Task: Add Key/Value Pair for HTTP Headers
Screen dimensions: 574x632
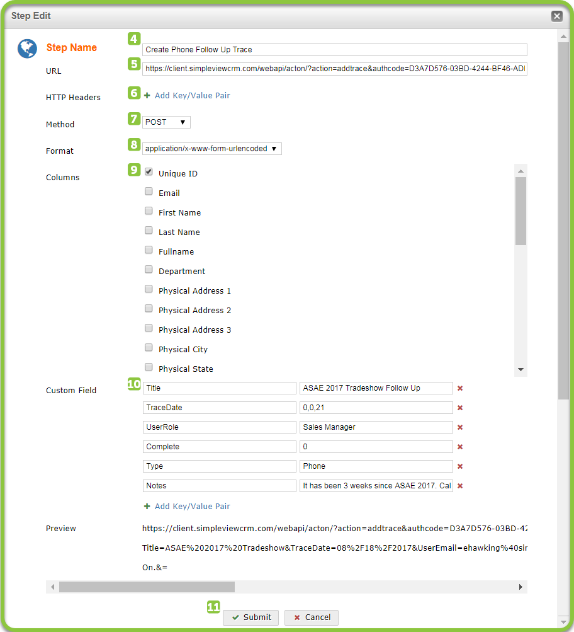Action: pyautogui.click(x=193, y=96)
